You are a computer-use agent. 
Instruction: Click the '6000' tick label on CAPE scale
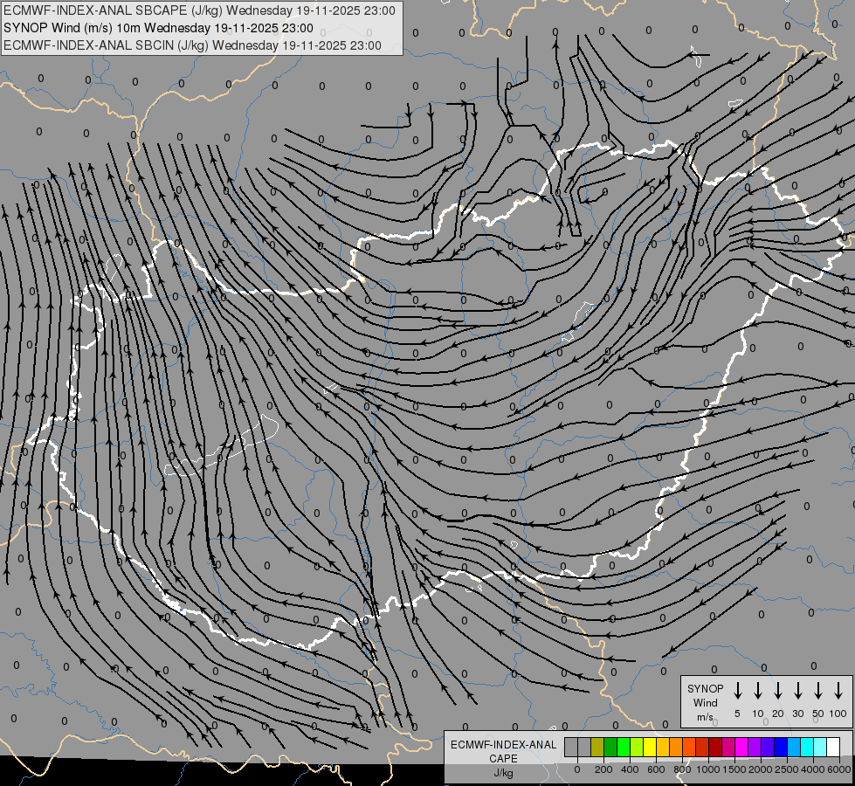pos(839,769)
